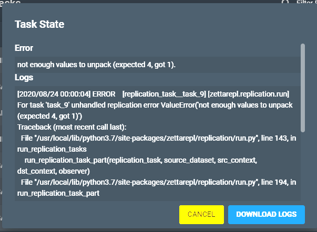The image size is (317, 232).
Task: Focus the Filter field at top right
Action: tap(306, 2)
